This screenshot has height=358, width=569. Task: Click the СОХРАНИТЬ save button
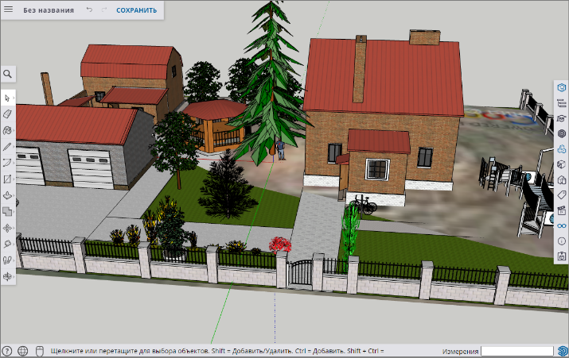pyautogui.click(x=136, y=10)
